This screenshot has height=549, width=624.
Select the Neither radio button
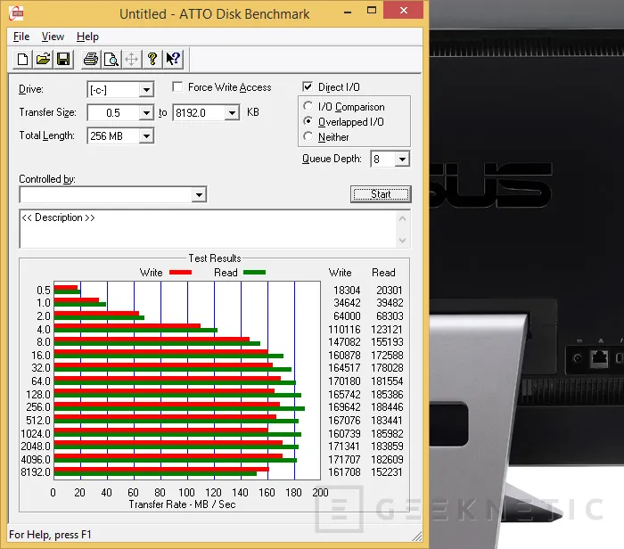click(308, 136)
